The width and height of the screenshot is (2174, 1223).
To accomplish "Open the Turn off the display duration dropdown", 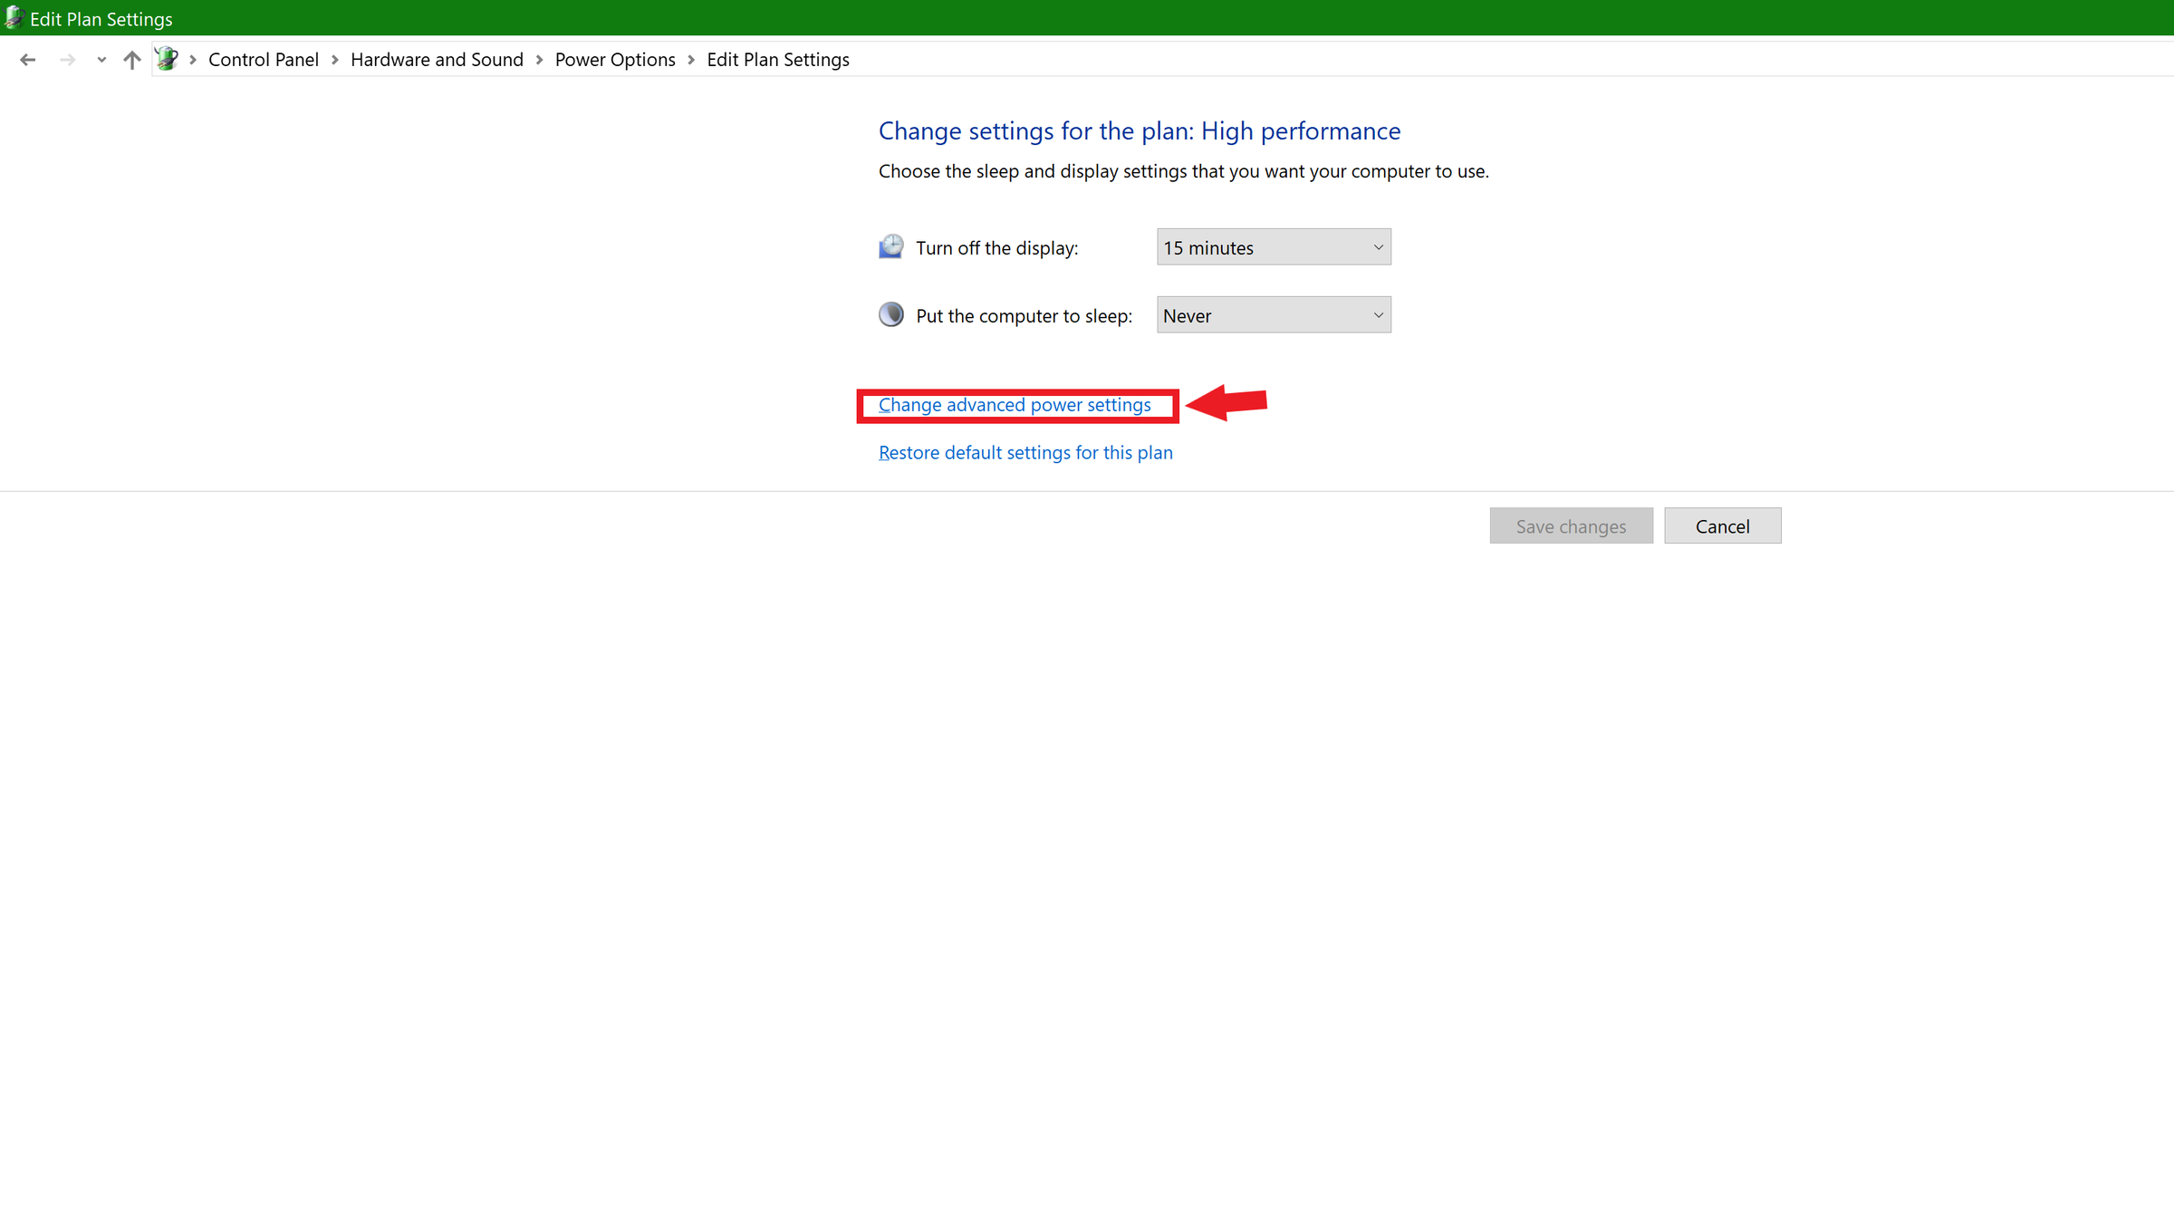I will tap(1375, 246).
